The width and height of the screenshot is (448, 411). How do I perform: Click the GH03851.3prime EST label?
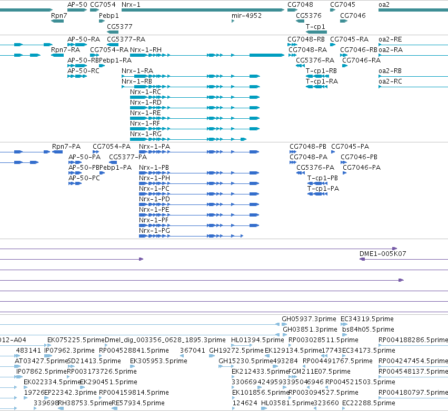(310, 329)
